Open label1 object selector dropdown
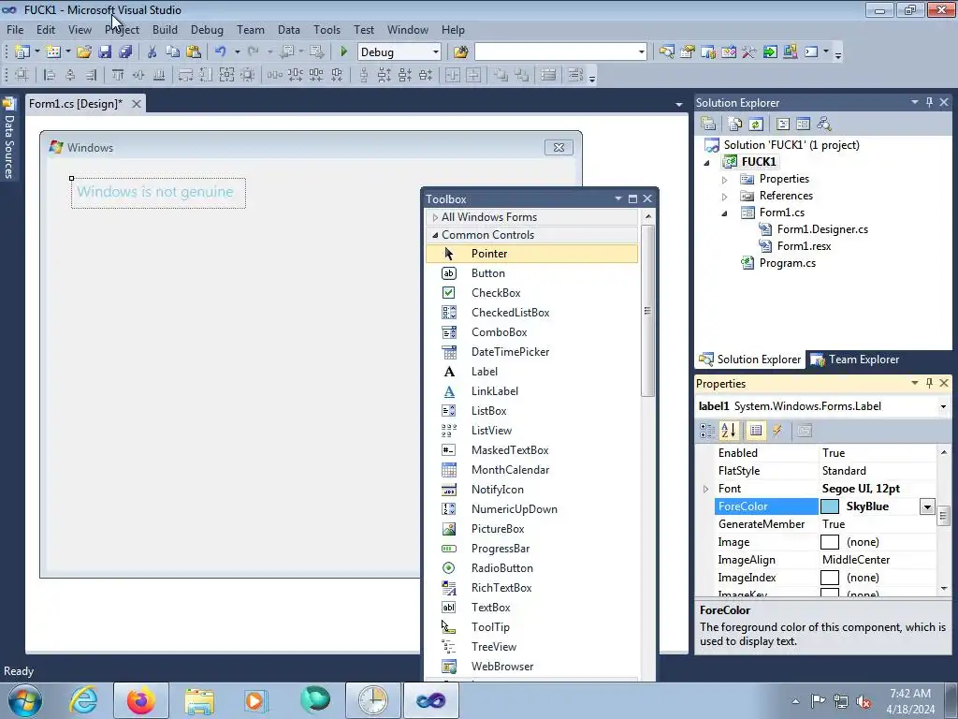 click(943, 406)
